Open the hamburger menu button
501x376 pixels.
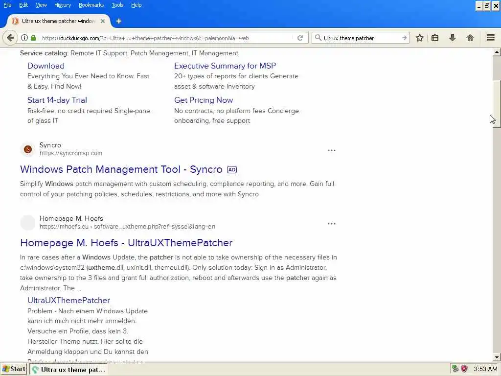tap(491, 37)
